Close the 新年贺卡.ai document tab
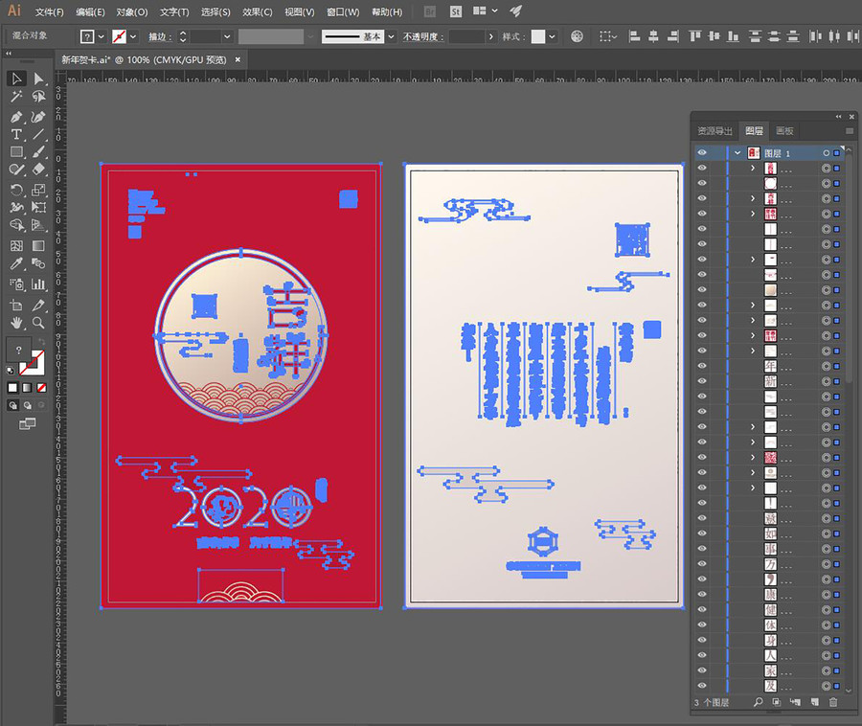This screenshot has height=726, width=862. [x=238, y=59]
